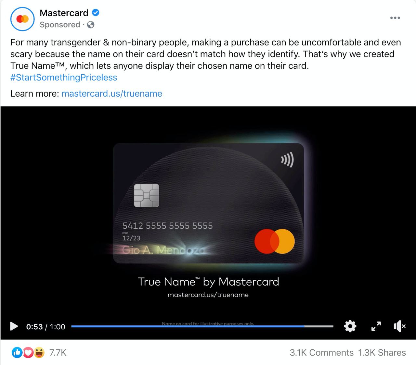The height and width of the screenshot is (365, 416).
Task: Open the mastercard.us/truename link in post
Action: 112,94
